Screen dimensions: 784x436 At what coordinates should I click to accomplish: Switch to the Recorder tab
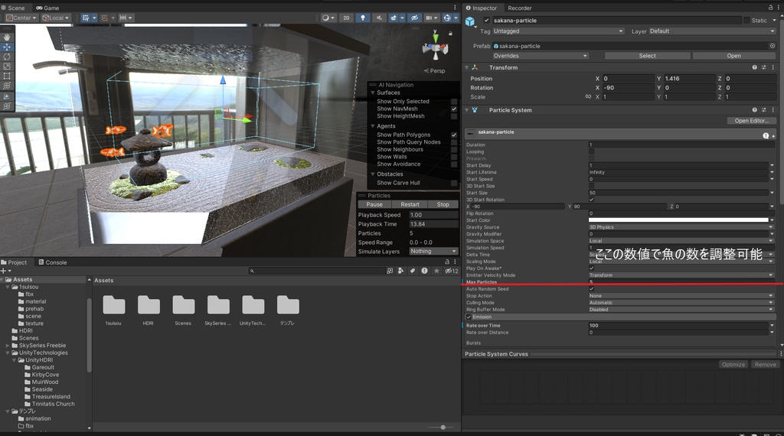[520, 8]
